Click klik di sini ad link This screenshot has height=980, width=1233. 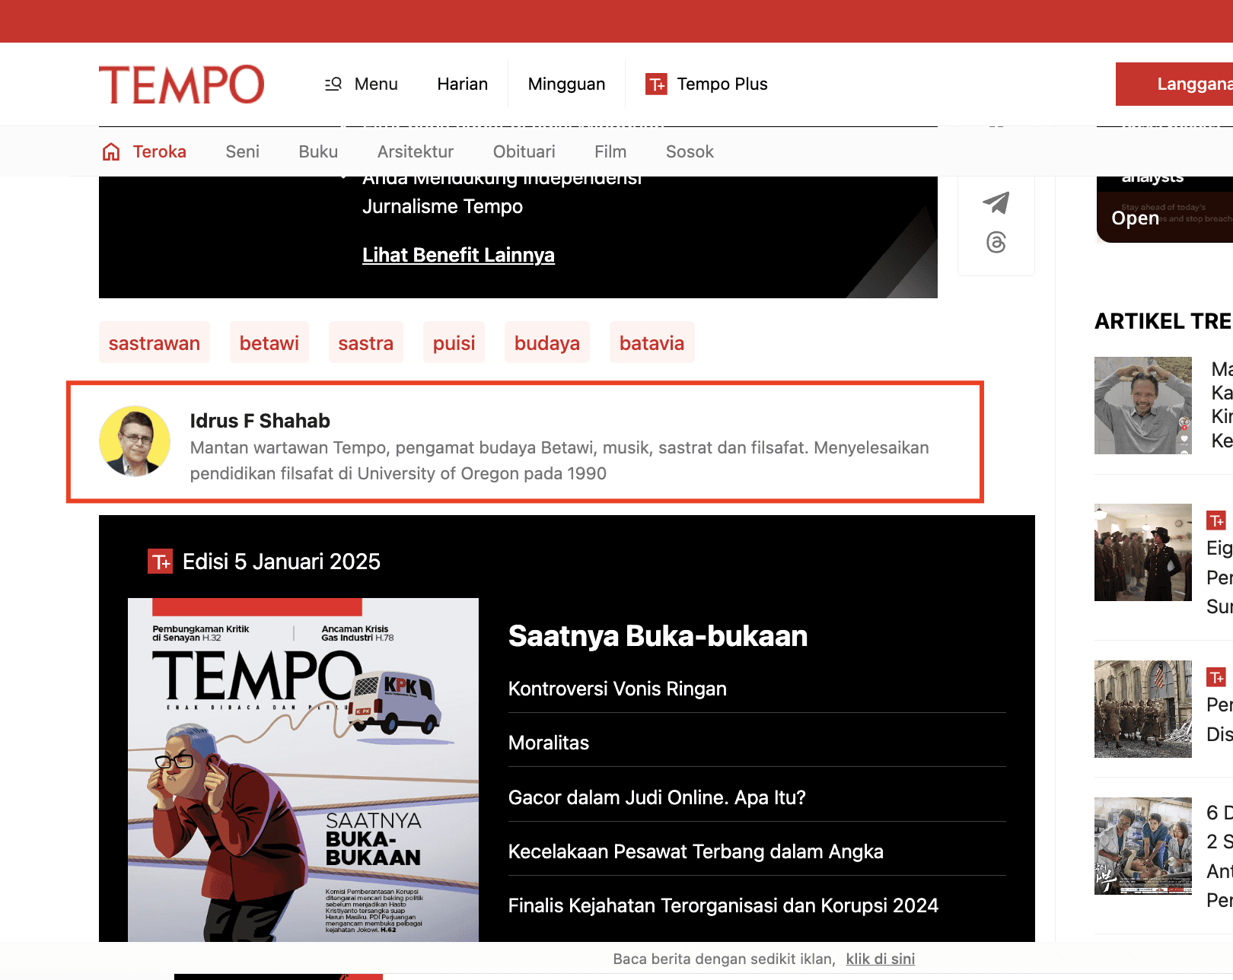click(881, 959)
